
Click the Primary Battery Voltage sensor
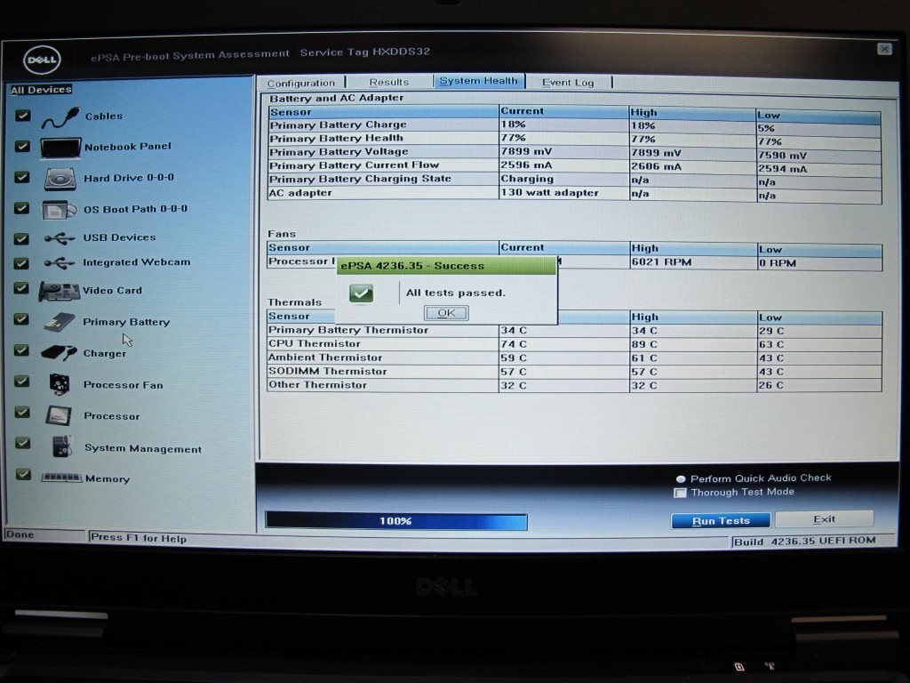click(339, 151)
